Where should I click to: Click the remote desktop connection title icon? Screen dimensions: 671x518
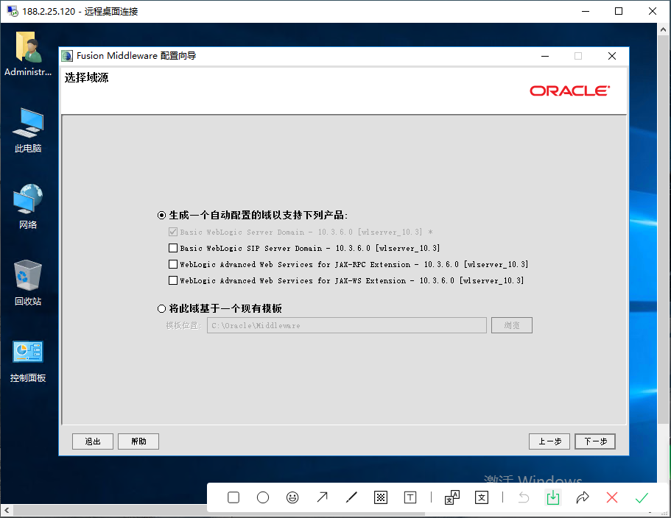13,11
